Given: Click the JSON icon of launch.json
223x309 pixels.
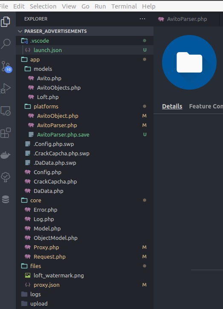Looking at the screenshot, I should coord(28,50).
